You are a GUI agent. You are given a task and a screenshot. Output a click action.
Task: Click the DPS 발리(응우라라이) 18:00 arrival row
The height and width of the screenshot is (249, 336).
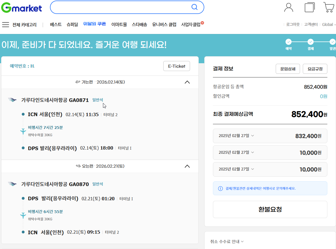(x=76, y=148)
